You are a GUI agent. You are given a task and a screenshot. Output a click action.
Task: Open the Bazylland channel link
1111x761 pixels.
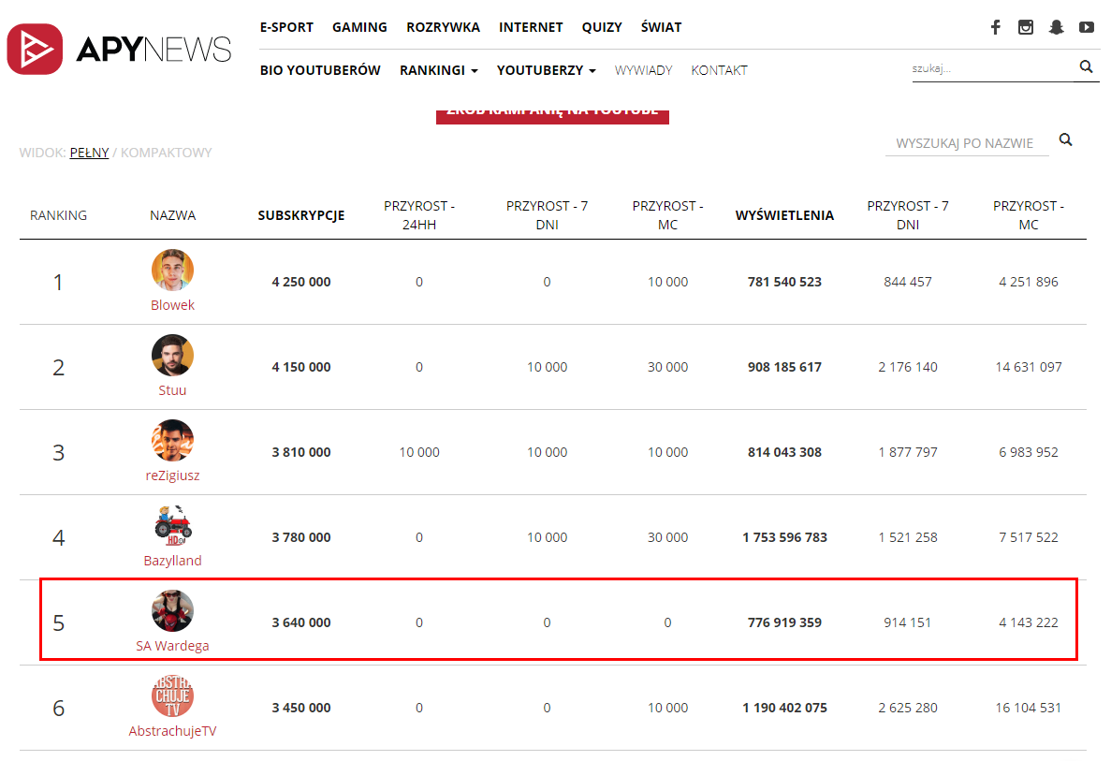(172, 560)
